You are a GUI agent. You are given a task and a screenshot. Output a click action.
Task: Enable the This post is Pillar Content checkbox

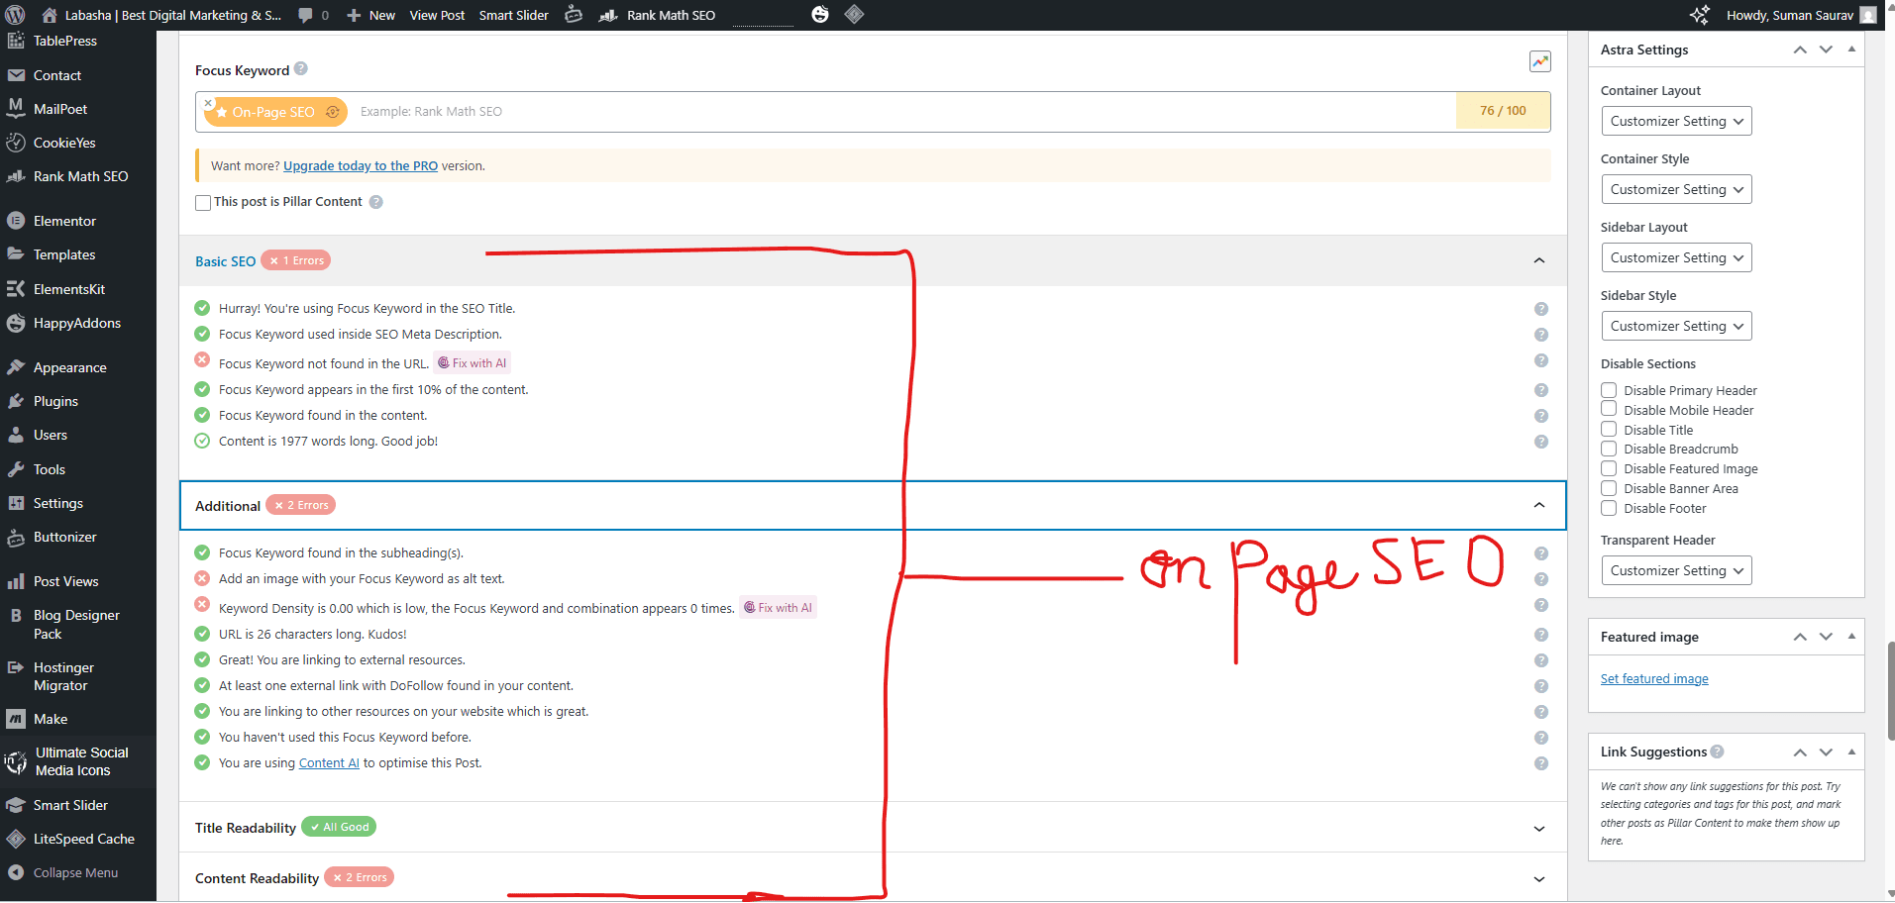(x=203, y=202)
